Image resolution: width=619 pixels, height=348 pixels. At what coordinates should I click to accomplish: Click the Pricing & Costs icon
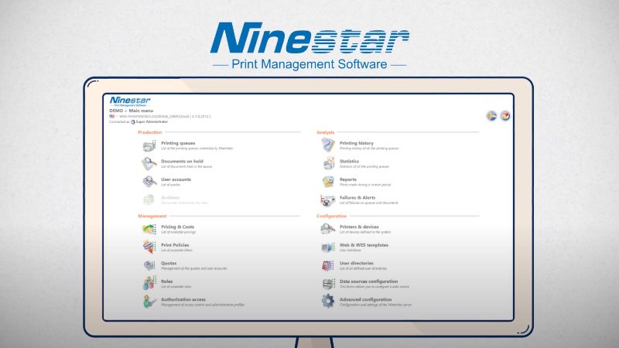click(x=149, y=229)
